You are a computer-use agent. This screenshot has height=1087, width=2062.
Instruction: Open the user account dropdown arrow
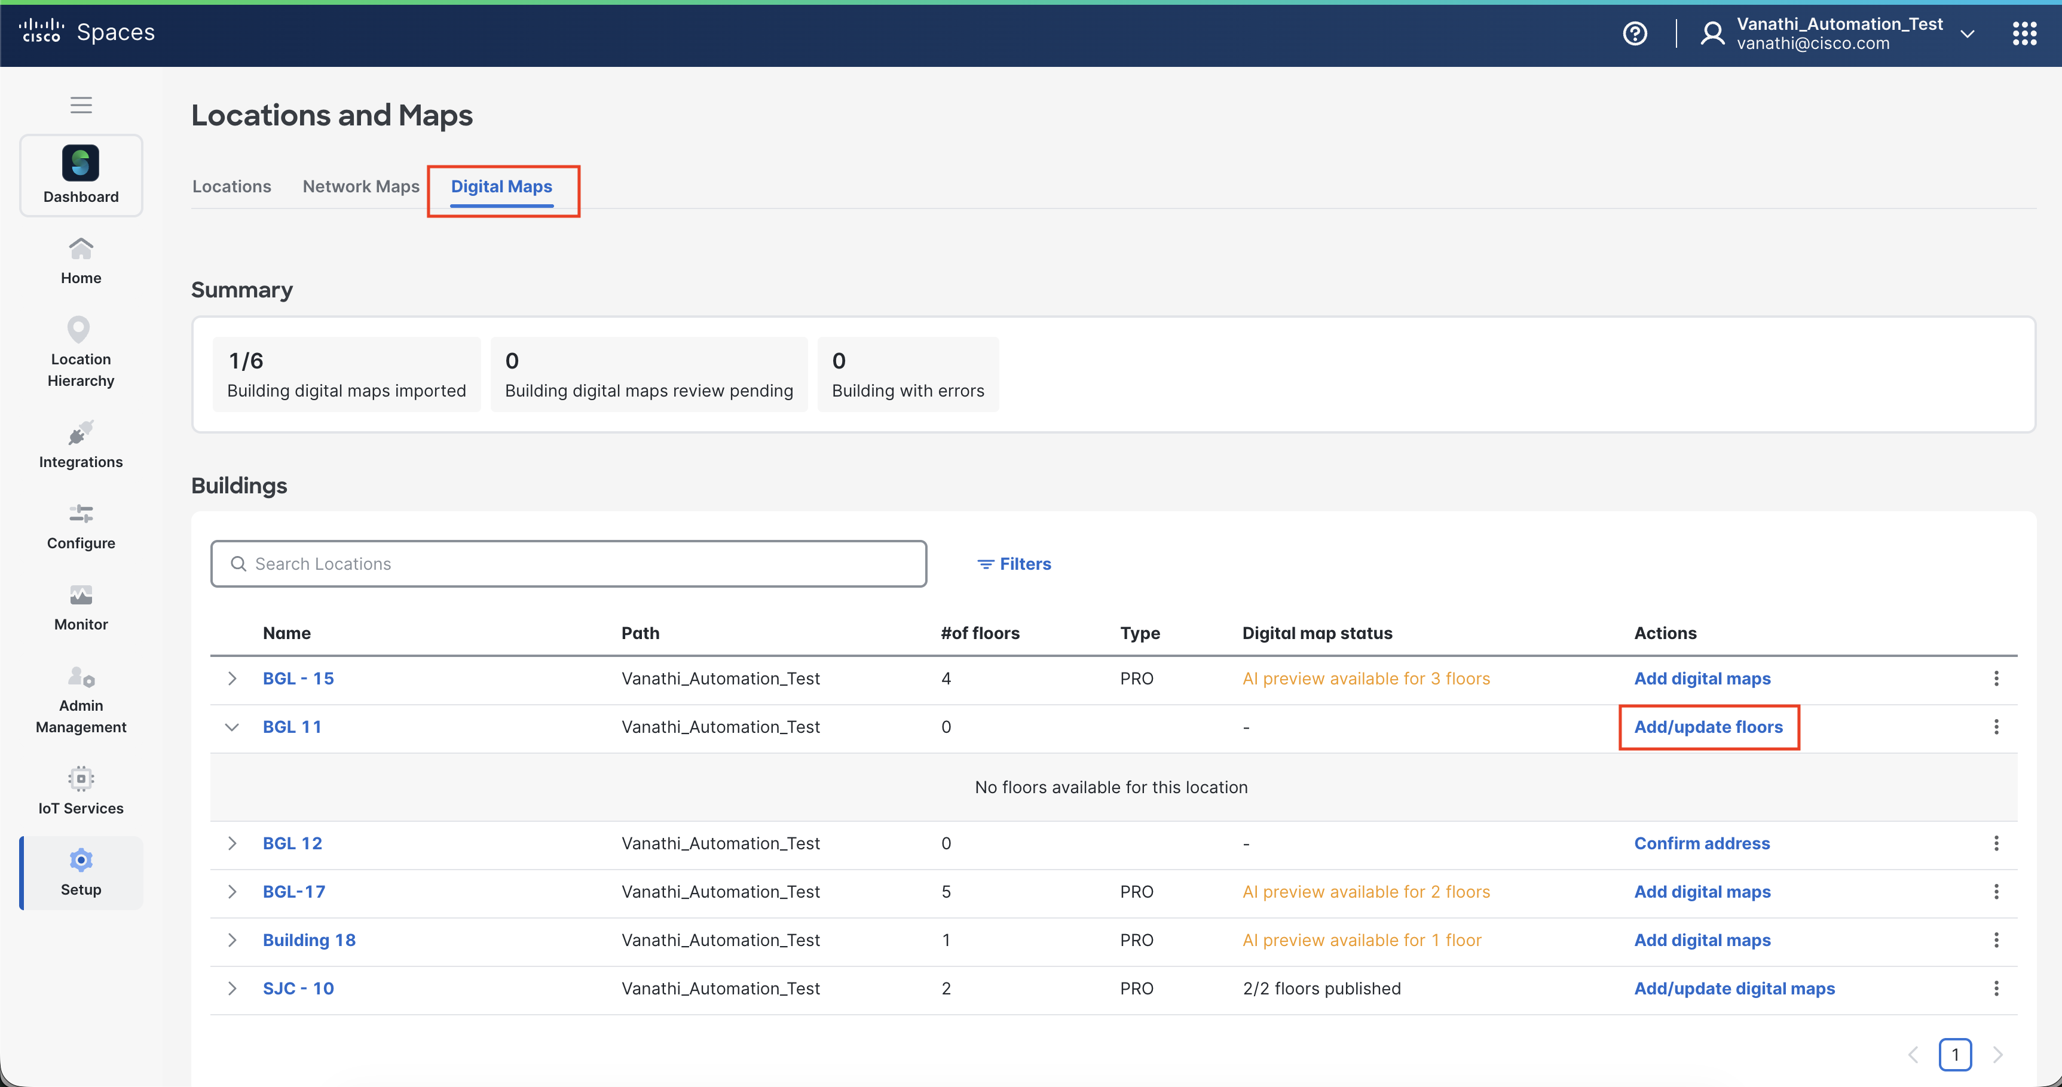coord(1968,33)
